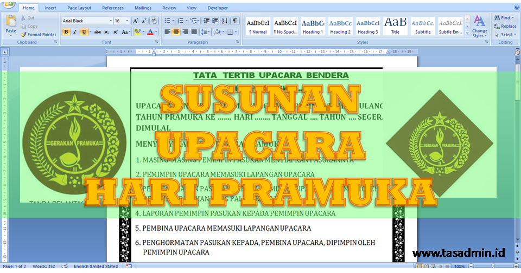Viewport: 521px width, 273px height.
Task: Expand the Styles gallery More arrow
Action: pyautogui.click(x=467, y=33)
